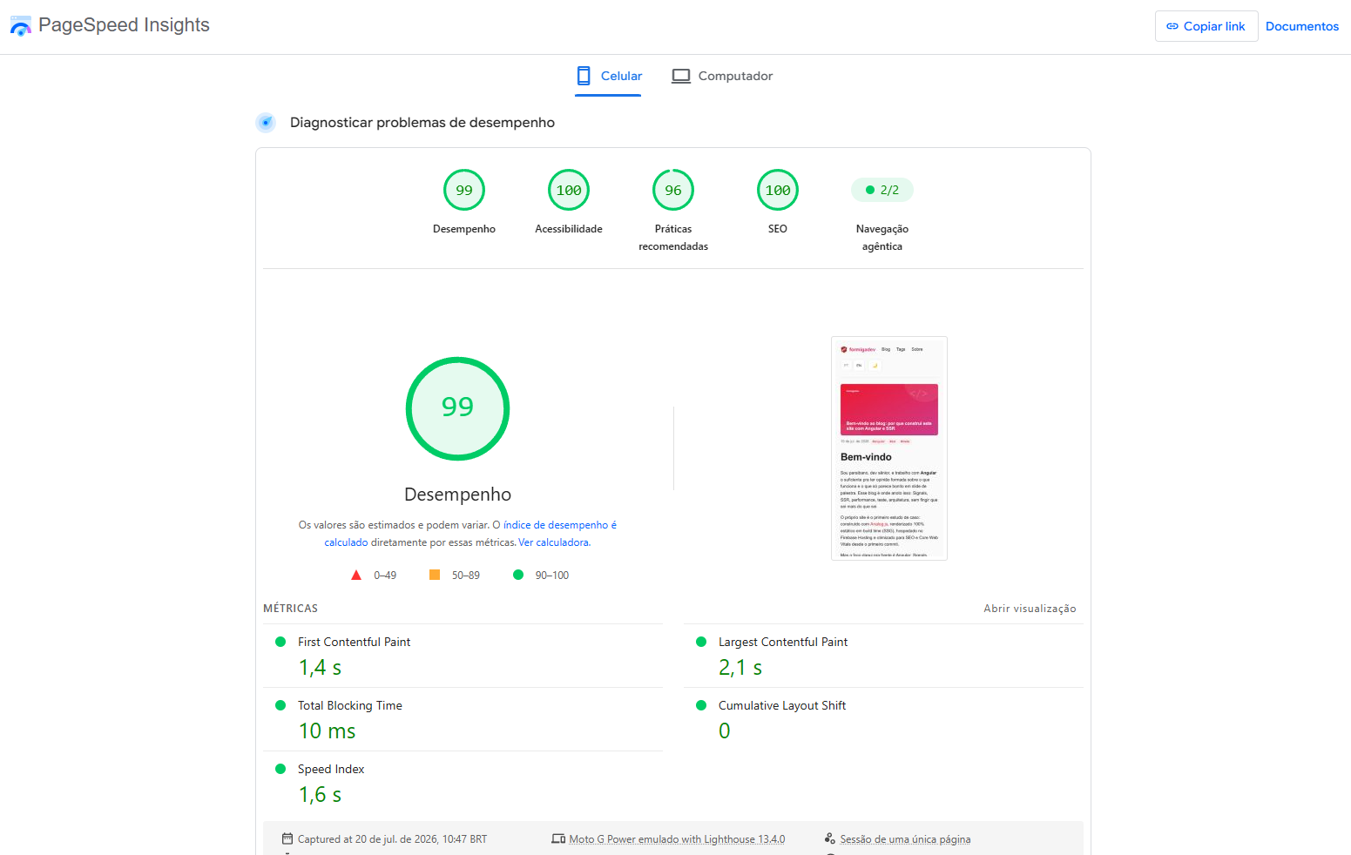Image resolution: width=1351 pixels, height=855 pixels.
Task: Click the Cumulative Layout Shift value 0
Action: 725,731
